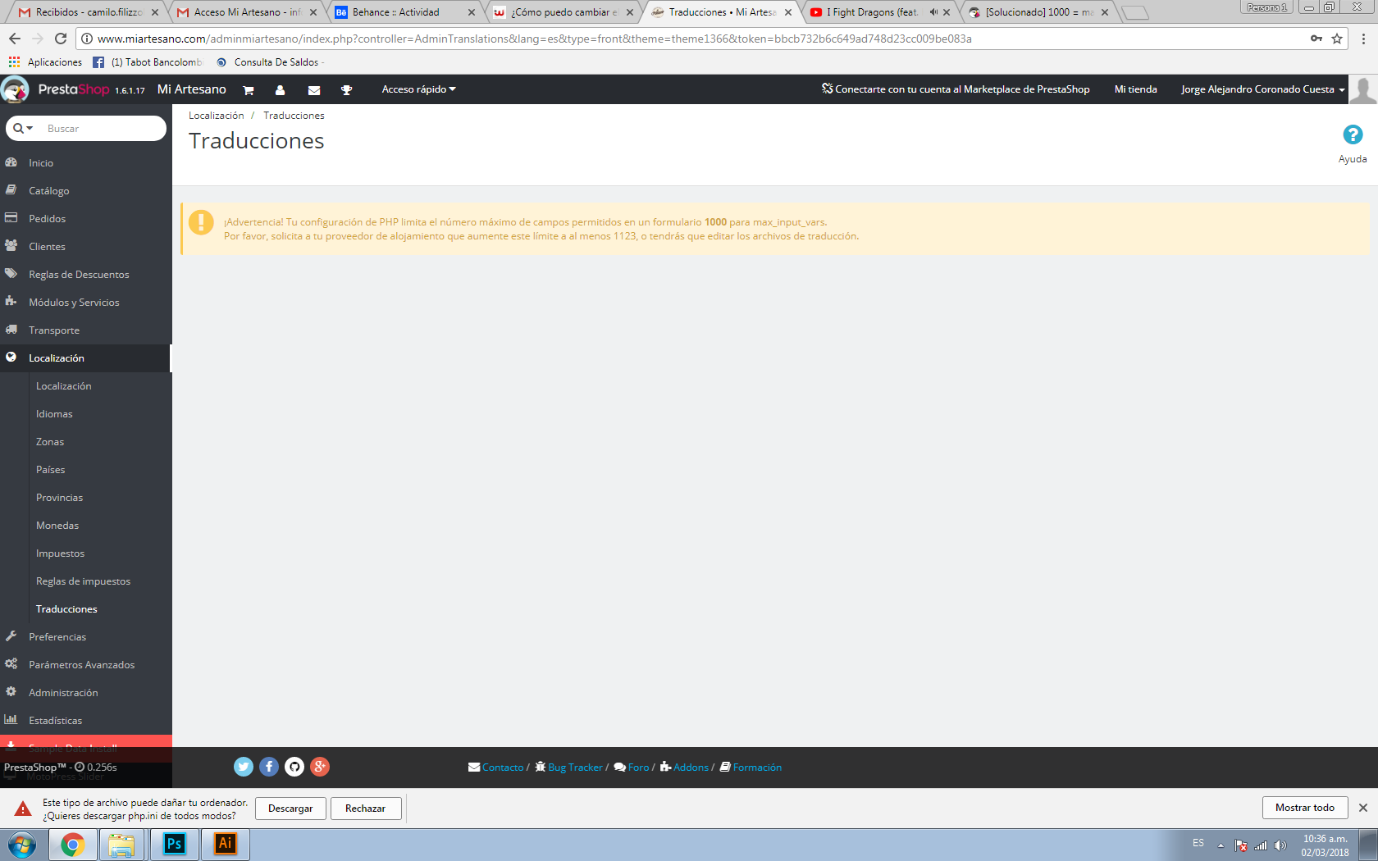Viewport: 1378px width, 861px height.
Task: Switch to the I Fight Dragons YouTube tab
Action: pos(878,12)
